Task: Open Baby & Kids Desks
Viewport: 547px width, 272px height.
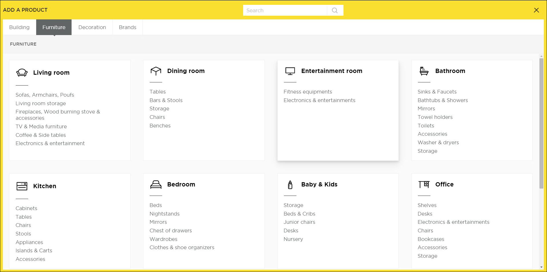Action: tap(291, 231)
